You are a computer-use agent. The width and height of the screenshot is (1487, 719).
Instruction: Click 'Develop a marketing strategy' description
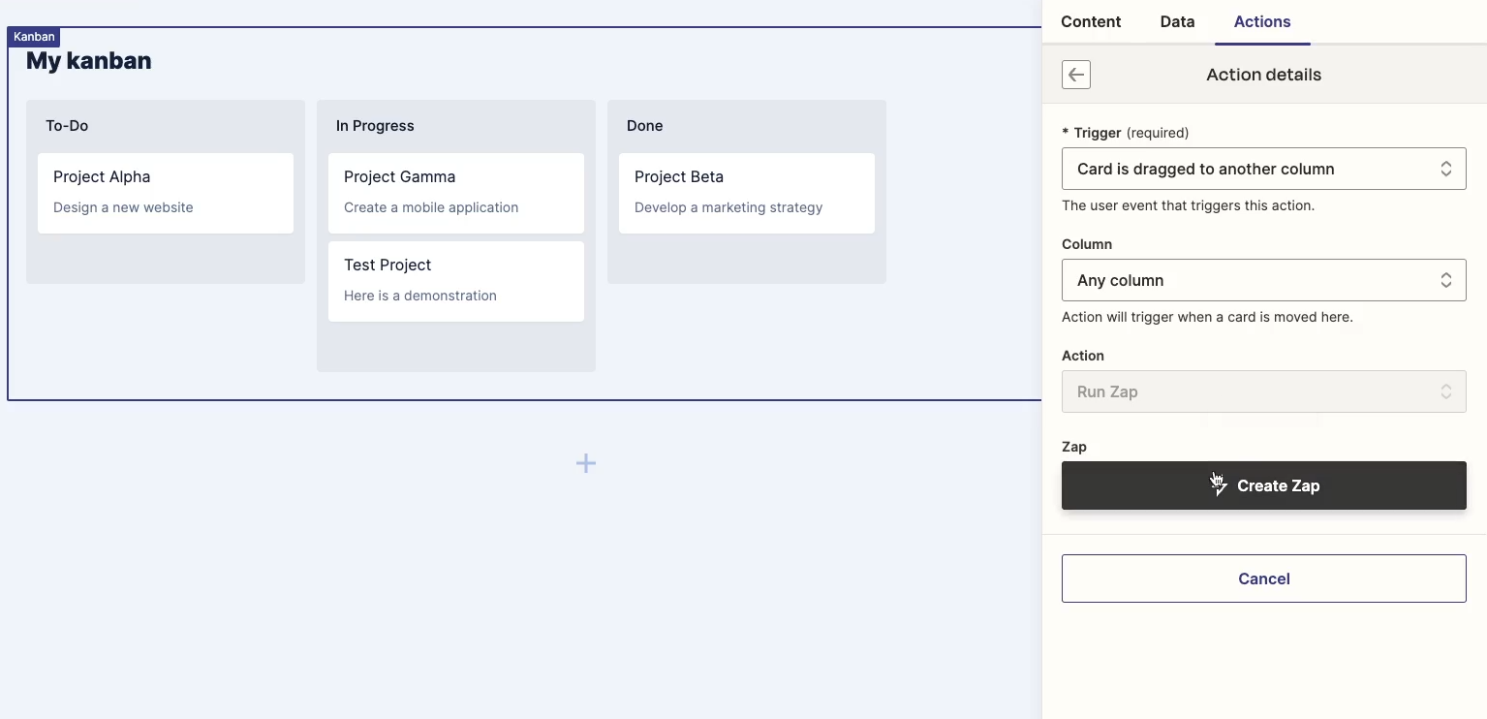(x=728, y=207)
